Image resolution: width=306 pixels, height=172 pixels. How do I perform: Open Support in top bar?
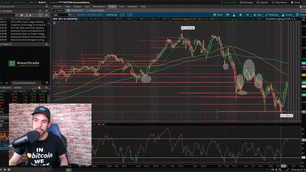pos(262,2)
